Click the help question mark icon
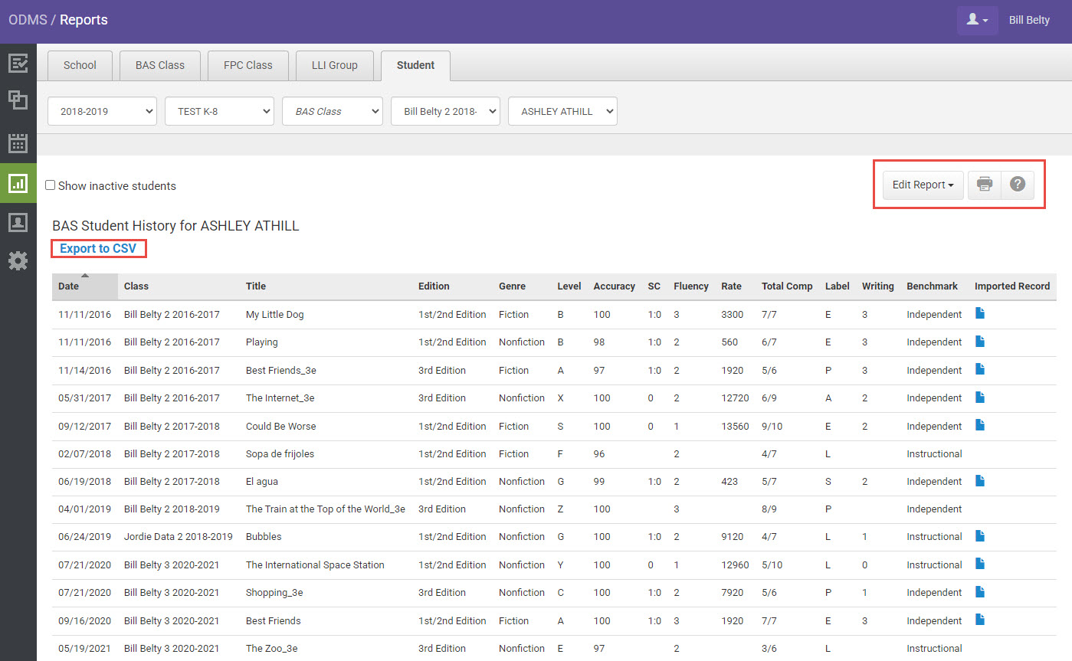Screen dimensions: 1072x661 pyautogui.click(x=1017, y=185)
